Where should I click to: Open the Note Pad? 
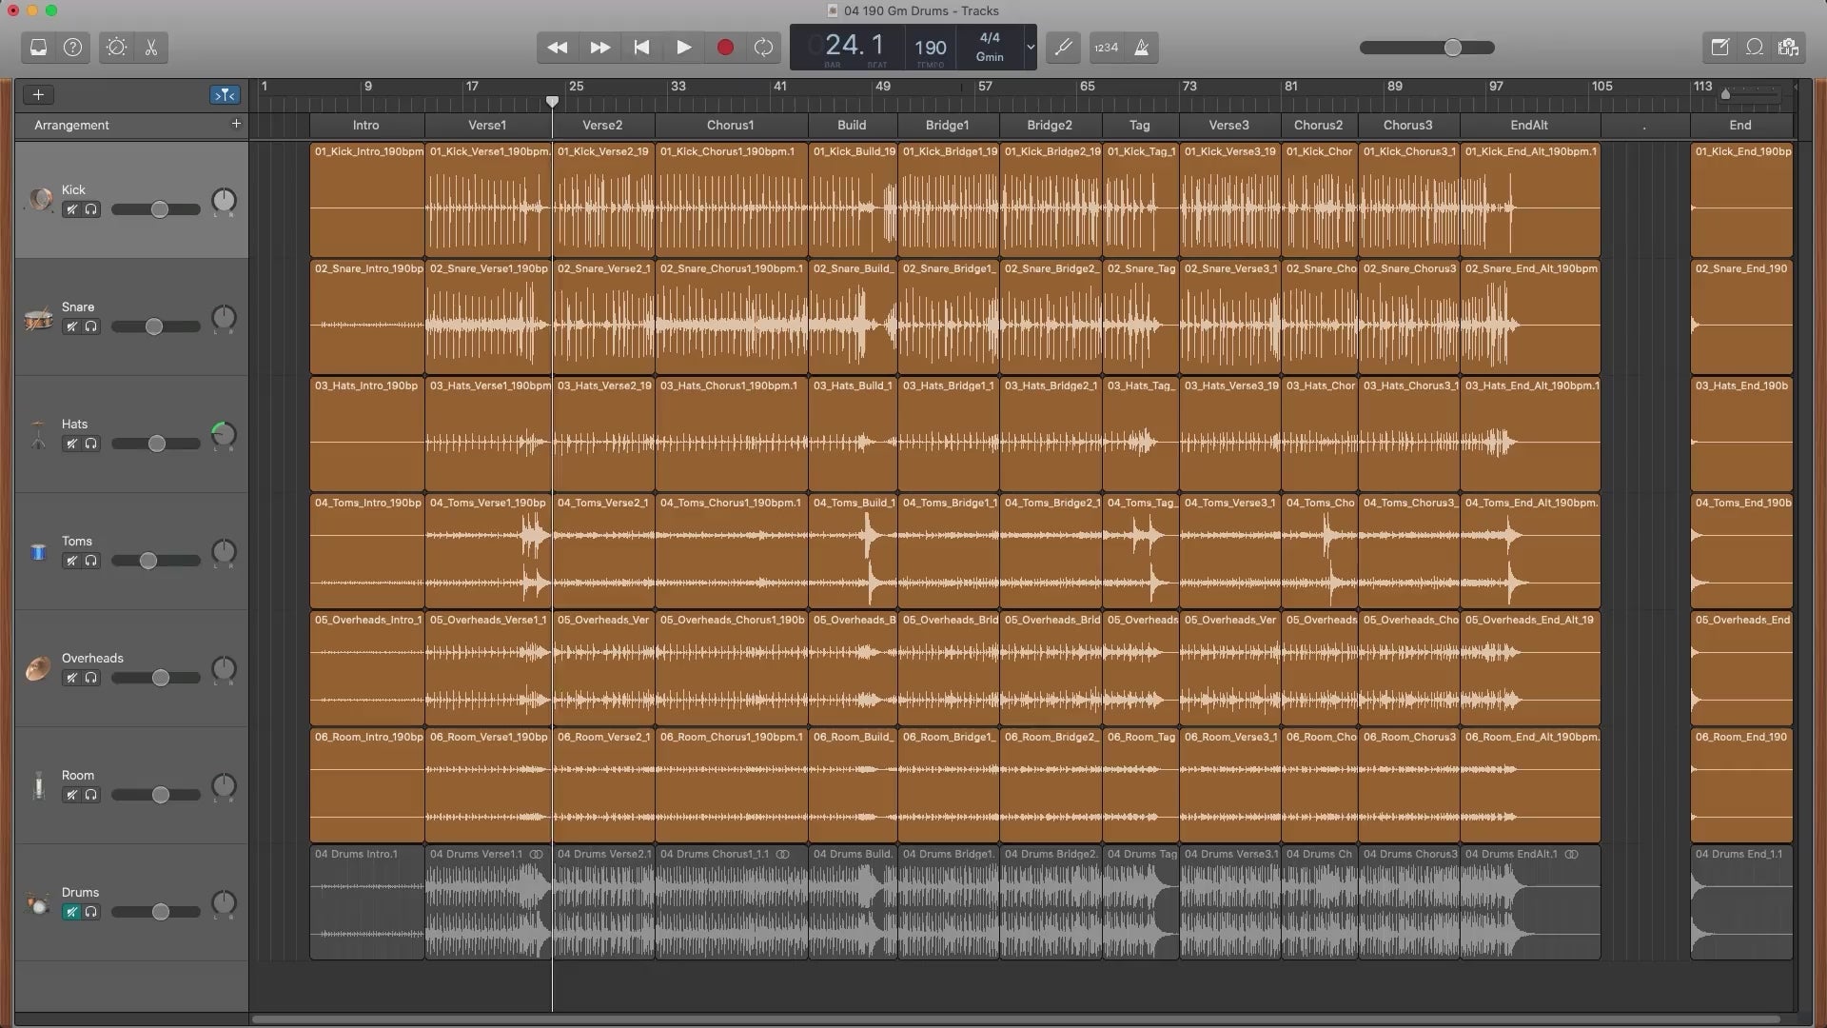[1719, 48]
